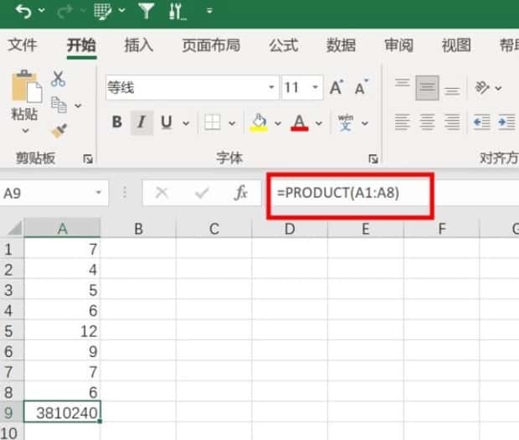519x440 pixels.
Task: Select cell A5 containing 12
Action: (63, 331)
